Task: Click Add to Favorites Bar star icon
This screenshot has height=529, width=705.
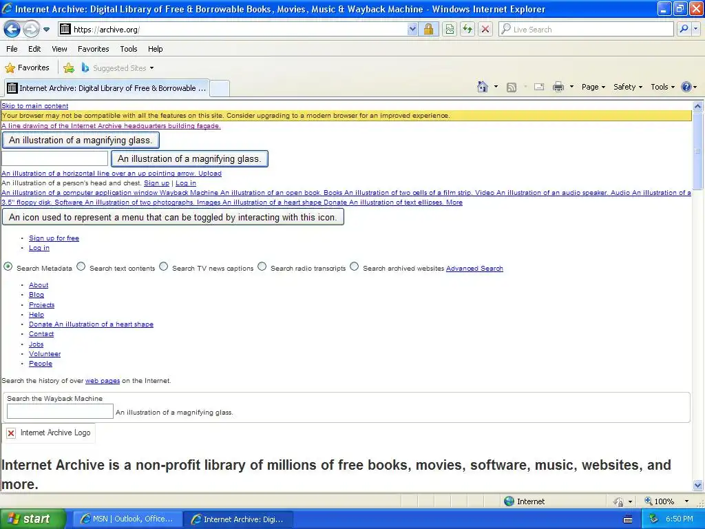Action: 69,68
